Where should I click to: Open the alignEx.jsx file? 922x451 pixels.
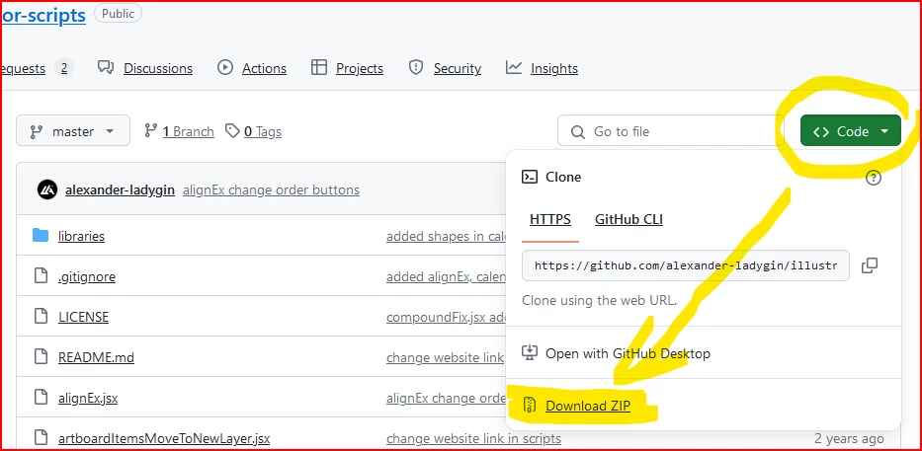pos(88,398)
